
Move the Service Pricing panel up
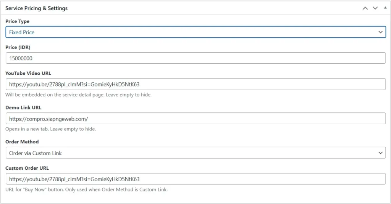365,8
